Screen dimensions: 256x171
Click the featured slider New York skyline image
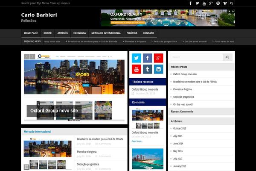coord(74,77)
